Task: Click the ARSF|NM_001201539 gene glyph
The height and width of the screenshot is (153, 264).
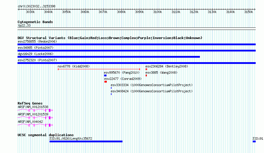Action: [35, 117]
